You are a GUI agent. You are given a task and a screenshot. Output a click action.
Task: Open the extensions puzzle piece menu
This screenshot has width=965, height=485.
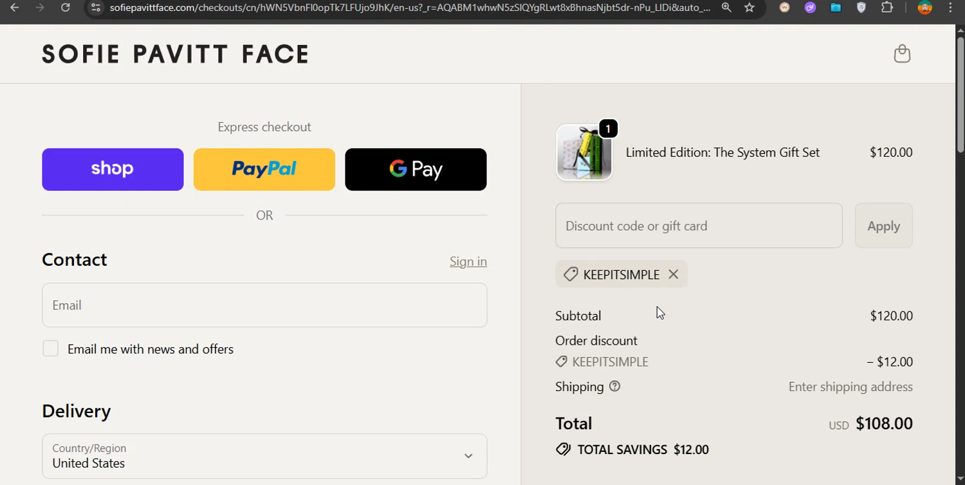[887, 8]
